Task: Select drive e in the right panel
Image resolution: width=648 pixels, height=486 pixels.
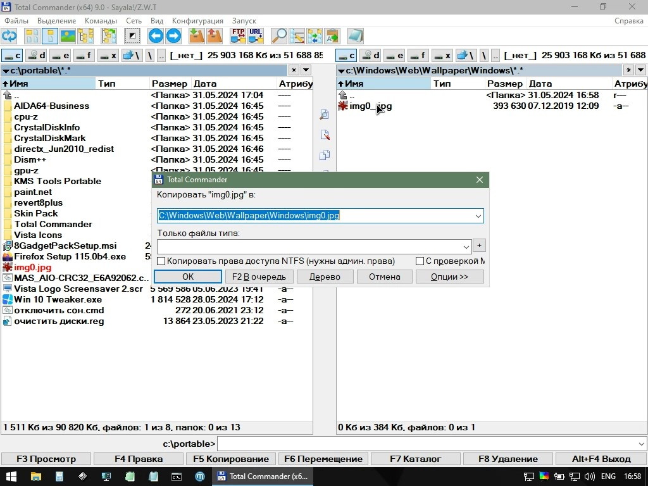Action: (x=394, y=55)
